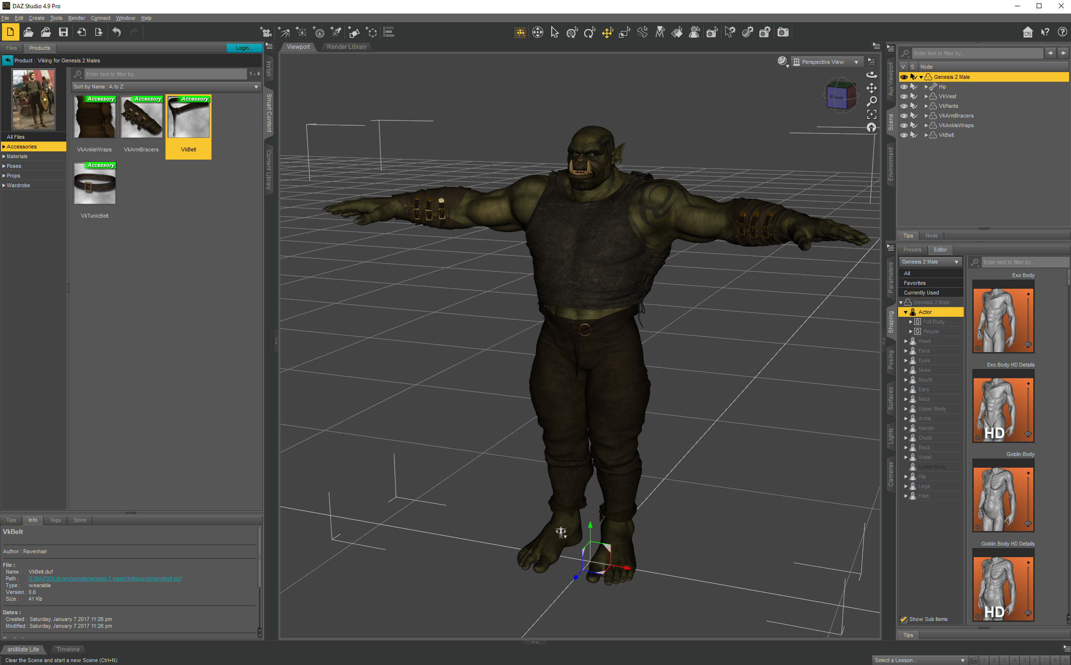Click the DS home icon
Image resolution: width=1071 pixels, height=665 pixels.
pos(1028,32)
